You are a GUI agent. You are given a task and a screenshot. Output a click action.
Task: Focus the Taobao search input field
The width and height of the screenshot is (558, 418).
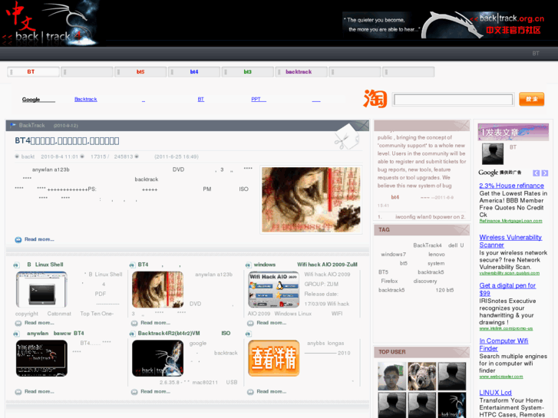click(x=453, y=100)
